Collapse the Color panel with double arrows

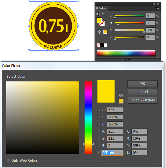click(x=153, y=4)
